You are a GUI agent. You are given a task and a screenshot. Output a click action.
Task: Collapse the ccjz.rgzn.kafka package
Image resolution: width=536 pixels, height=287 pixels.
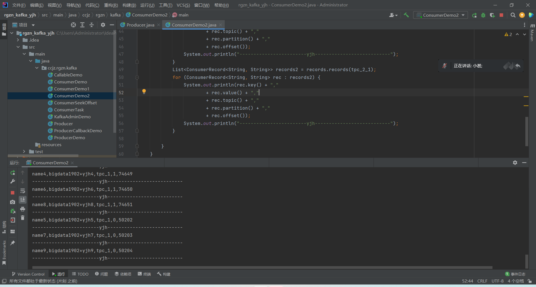[x=37, y=68]
